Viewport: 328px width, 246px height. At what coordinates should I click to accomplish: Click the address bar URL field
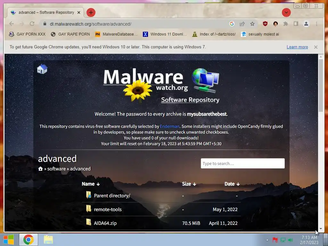pos(134,24)
